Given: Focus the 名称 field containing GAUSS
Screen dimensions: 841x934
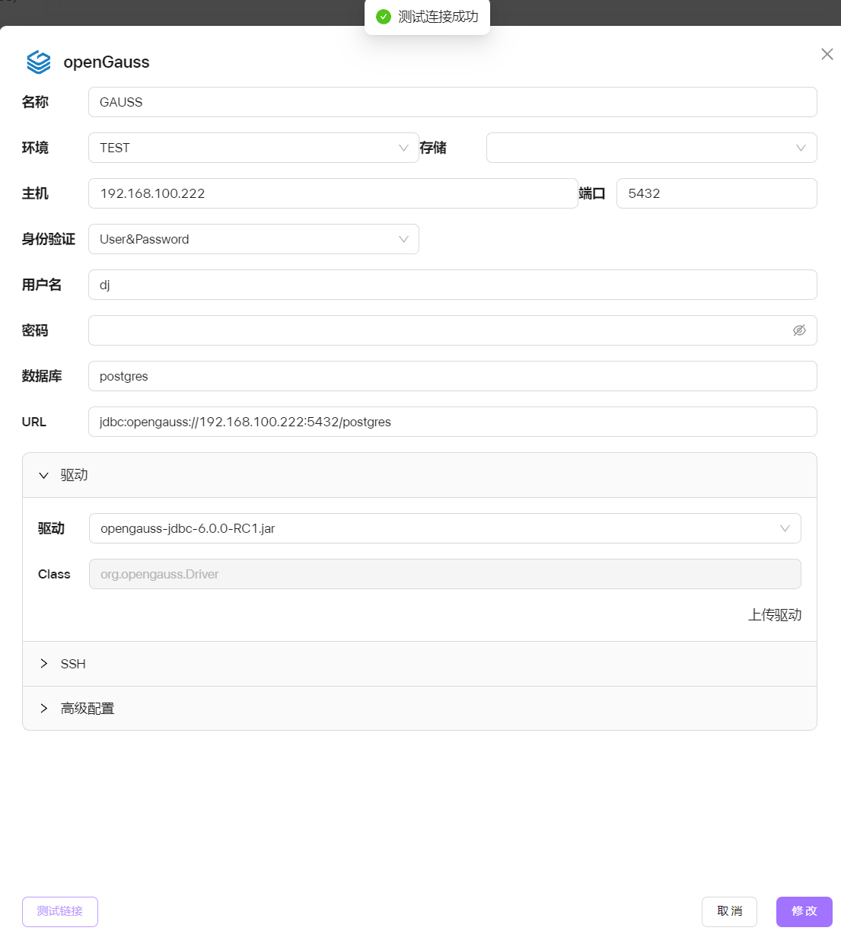Looking at the screenshot, I should point(453,102).
